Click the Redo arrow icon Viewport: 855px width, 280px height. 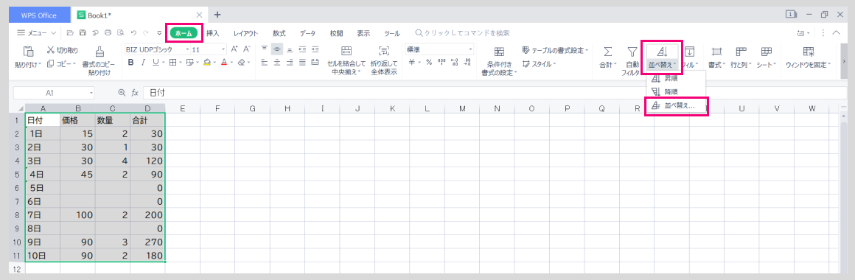pos(146,33)
